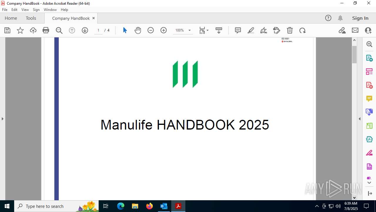Click the scrollbar down arrow

click(354, 198)
